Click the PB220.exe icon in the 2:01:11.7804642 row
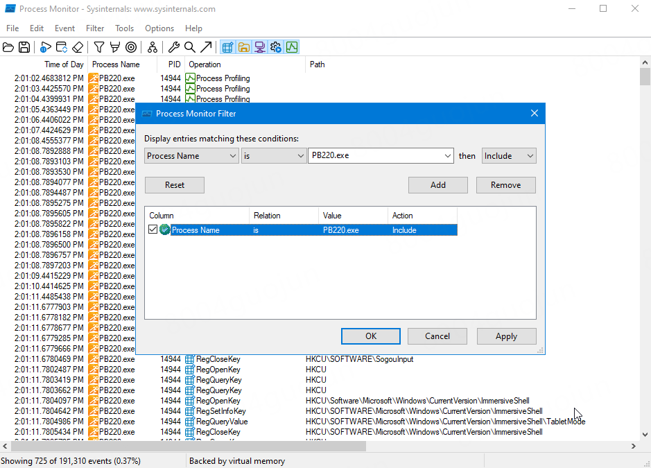 pos(94,411)
